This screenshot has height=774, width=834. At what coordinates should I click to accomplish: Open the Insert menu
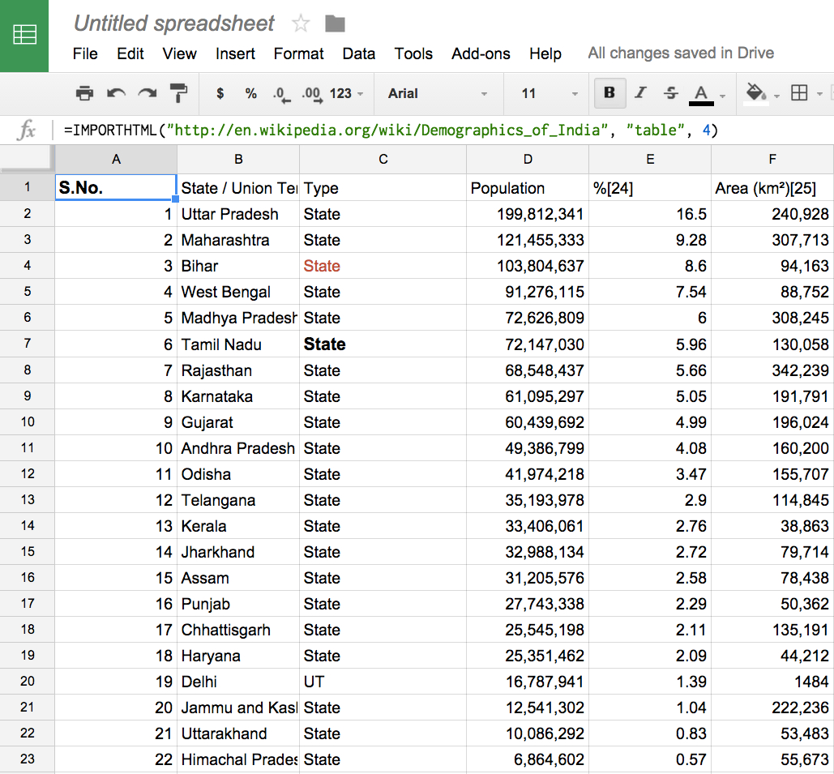[x=235, y=53]
